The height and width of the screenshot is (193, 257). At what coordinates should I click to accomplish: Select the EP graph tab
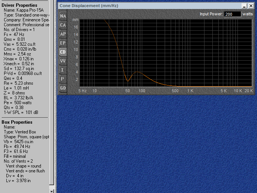(63, 43)
